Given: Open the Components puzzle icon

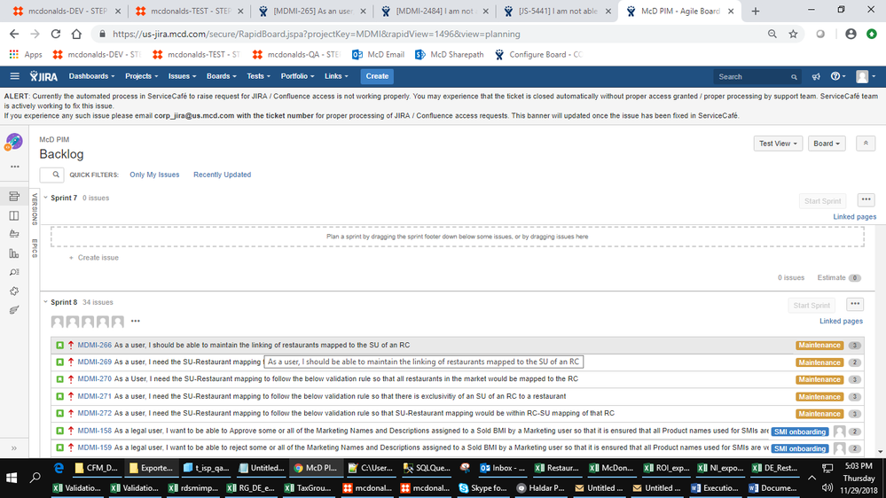Looking at the screenshot, I should tap(14, 291).
